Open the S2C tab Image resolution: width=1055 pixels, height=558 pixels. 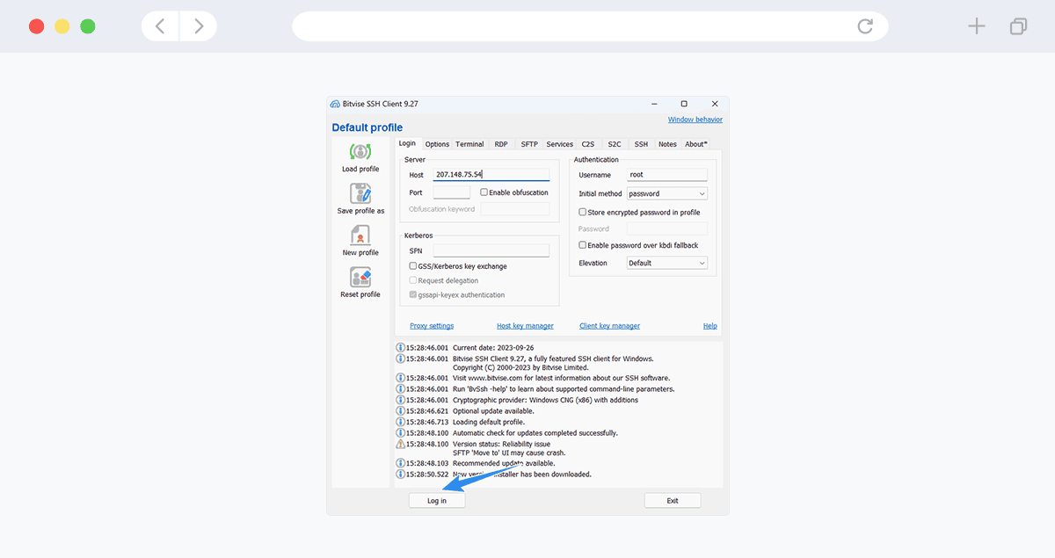click(x=615, y=144)
